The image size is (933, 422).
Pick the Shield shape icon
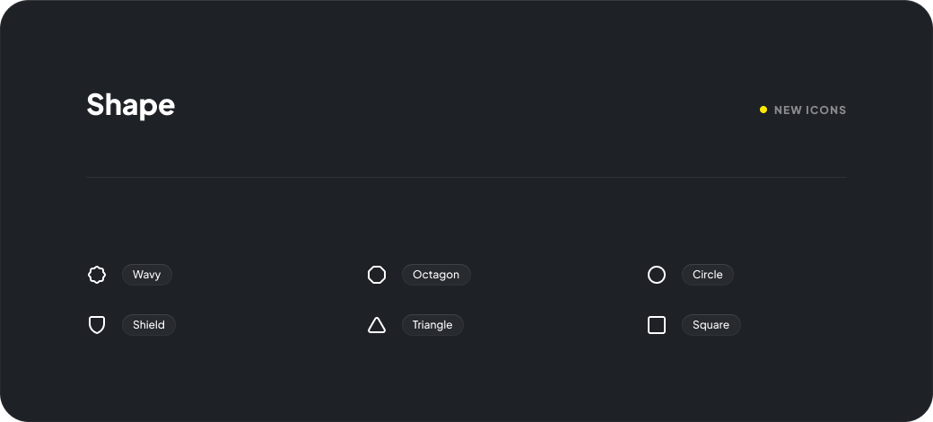tap(97, 325)
